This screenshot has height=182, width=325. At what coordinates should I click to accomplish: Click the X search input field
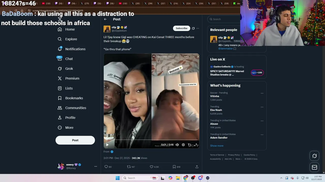224,19
